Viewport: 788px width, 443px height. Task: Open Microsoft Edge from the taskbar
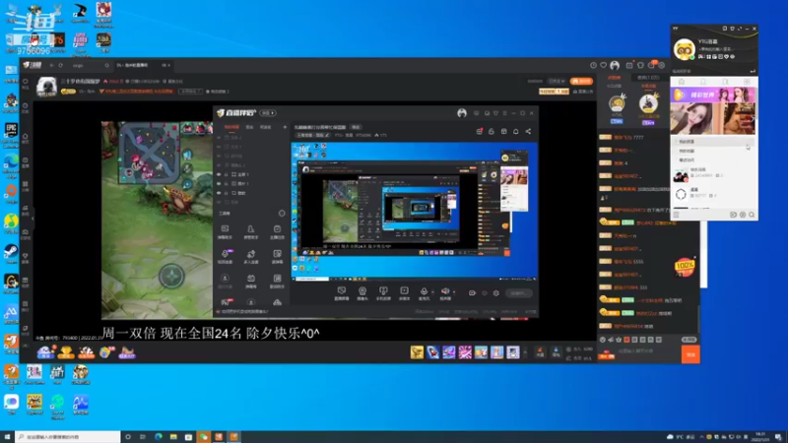point(159,437)
